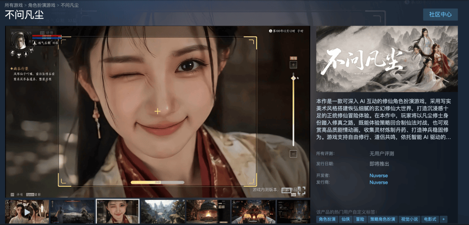
Task: Click the 不问凡尘 capsule banner image
Action: coord(387,59)
